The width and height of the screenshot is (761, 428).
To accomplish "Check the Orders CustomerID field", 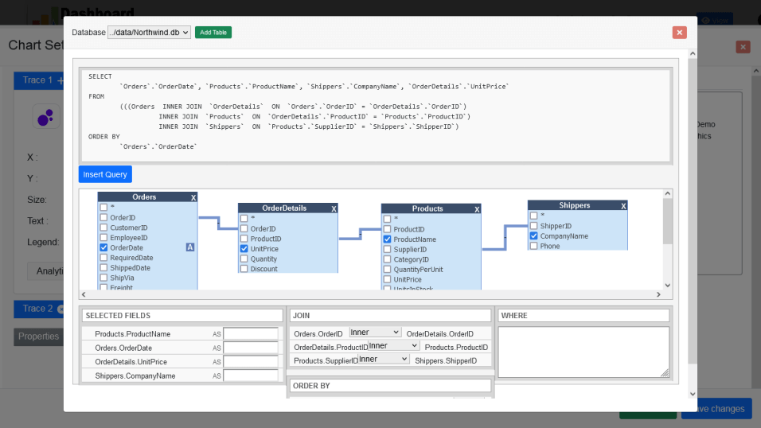I will coord(103,228).
